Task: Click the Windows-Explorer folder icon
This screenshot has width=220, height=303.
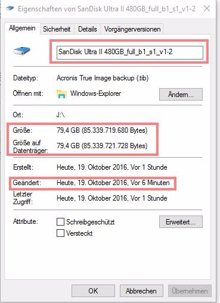Action: pos(61,94)
